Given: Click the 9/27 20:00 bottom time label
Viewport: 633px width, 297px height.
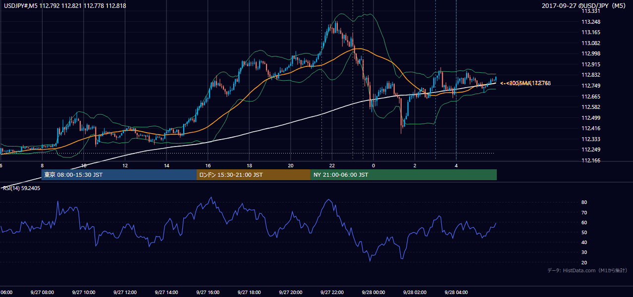Looking at the screenshot, I should pyautogui.click(x=290, y=293).
